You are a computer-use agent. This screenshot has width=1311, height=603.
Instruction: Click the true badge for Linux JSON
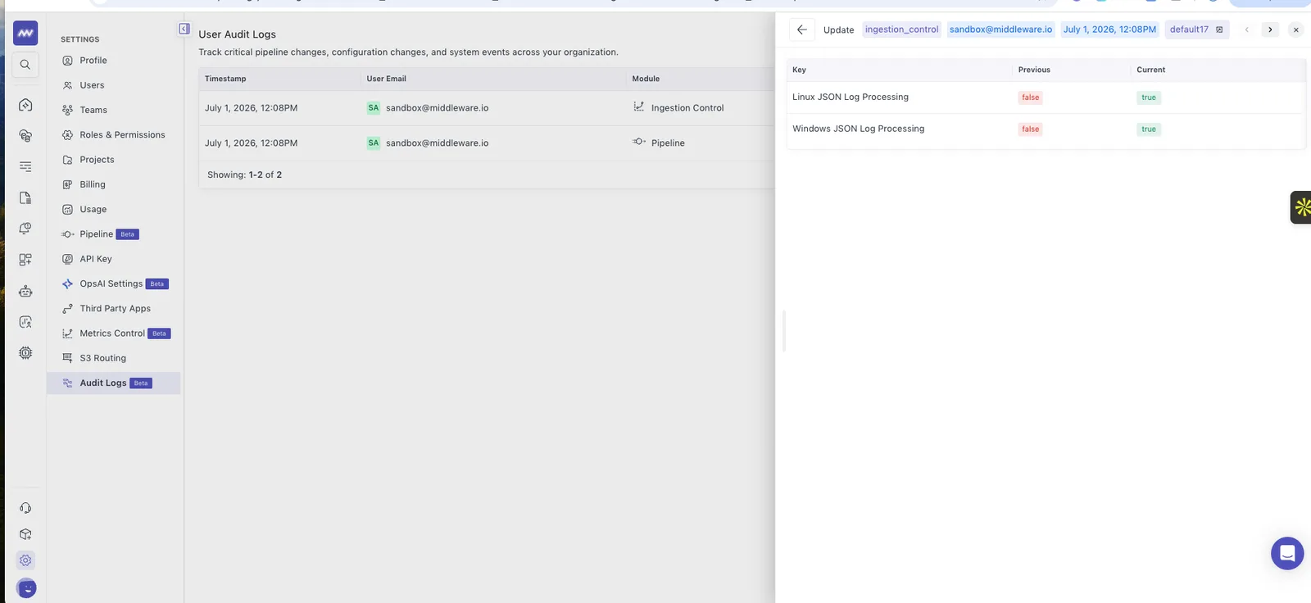1149,97
